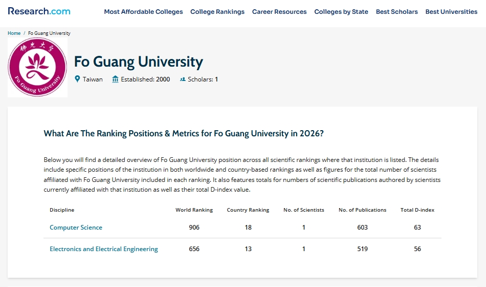Open Colleges by State menu

coord(341,12)
